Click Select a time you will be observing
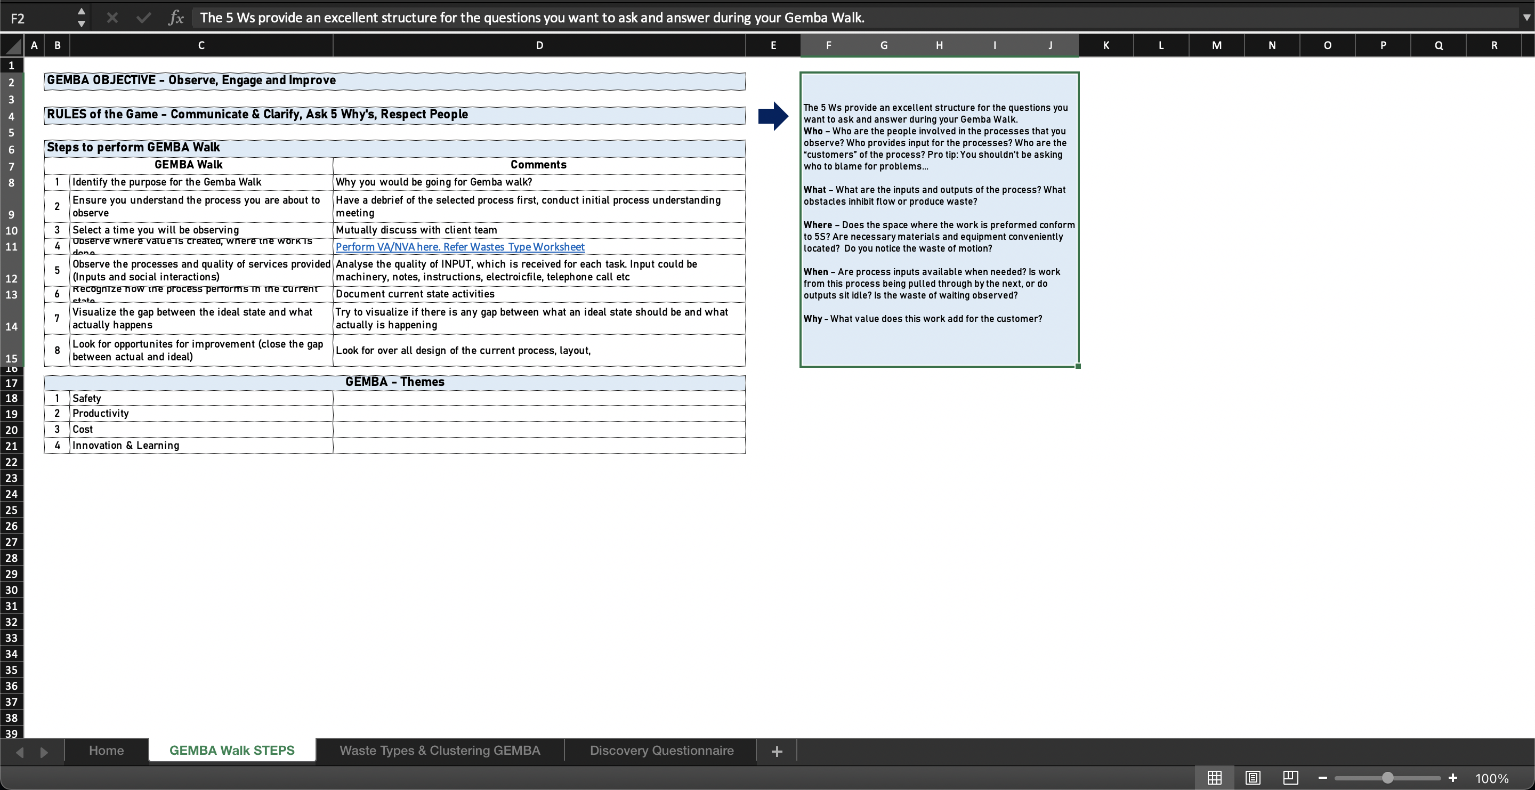The image size is (1535, 790). (201, 230)
